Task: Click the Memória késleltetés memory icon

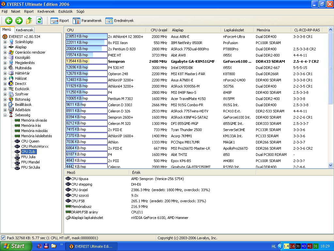Action: click(17, 136)
